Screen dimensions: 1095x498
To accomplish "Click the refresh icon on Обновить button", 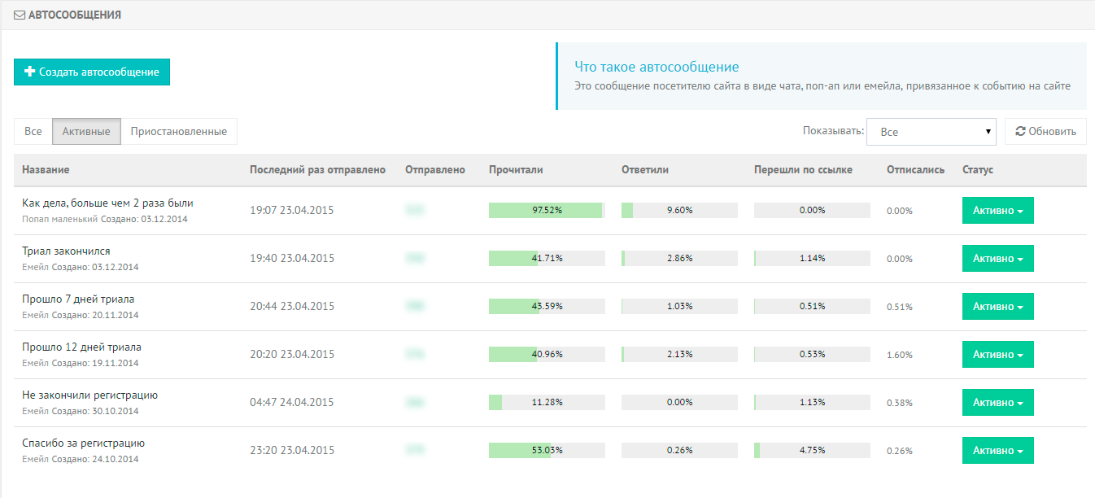I will (1020, 131).
